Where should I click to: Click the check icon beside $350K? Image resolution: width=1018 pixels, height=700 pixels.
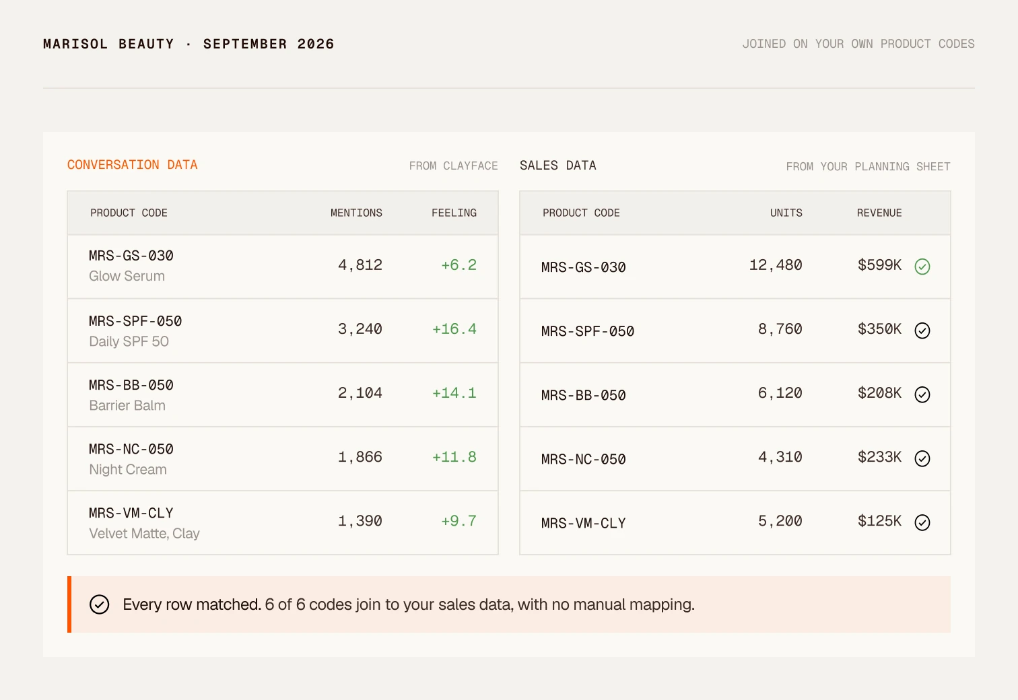pyautogui.click(x=922, y=330)
